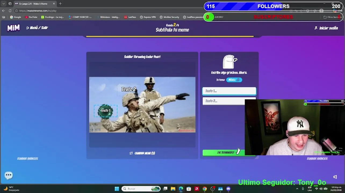
Task: Open a new browser tab
Action: point(60,3)
